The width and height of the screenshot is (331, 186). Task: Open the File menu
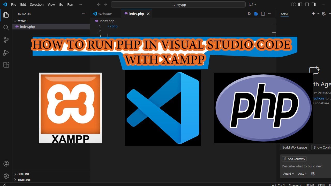click(x=13, y=4)
